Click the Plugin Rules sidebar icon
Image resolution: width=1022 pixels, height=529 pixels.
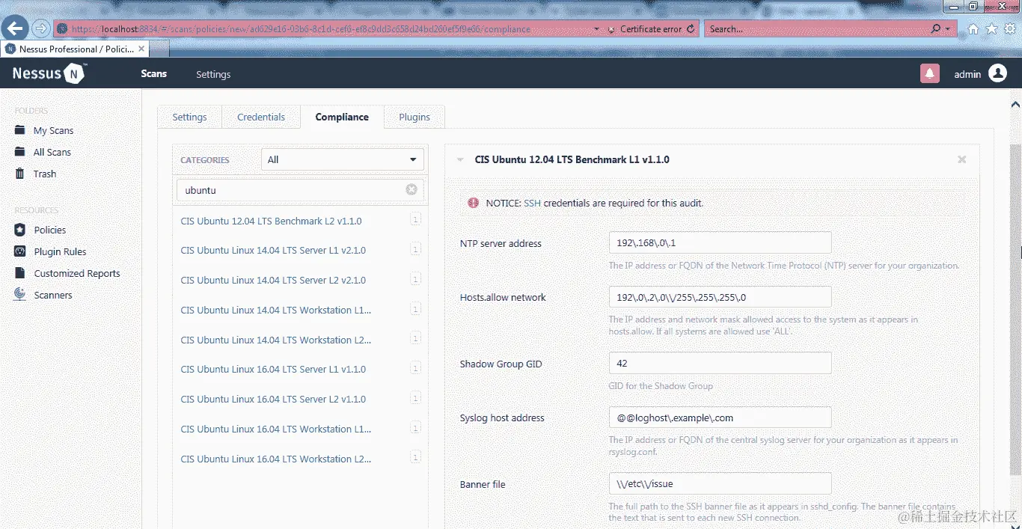click(20, 251)
